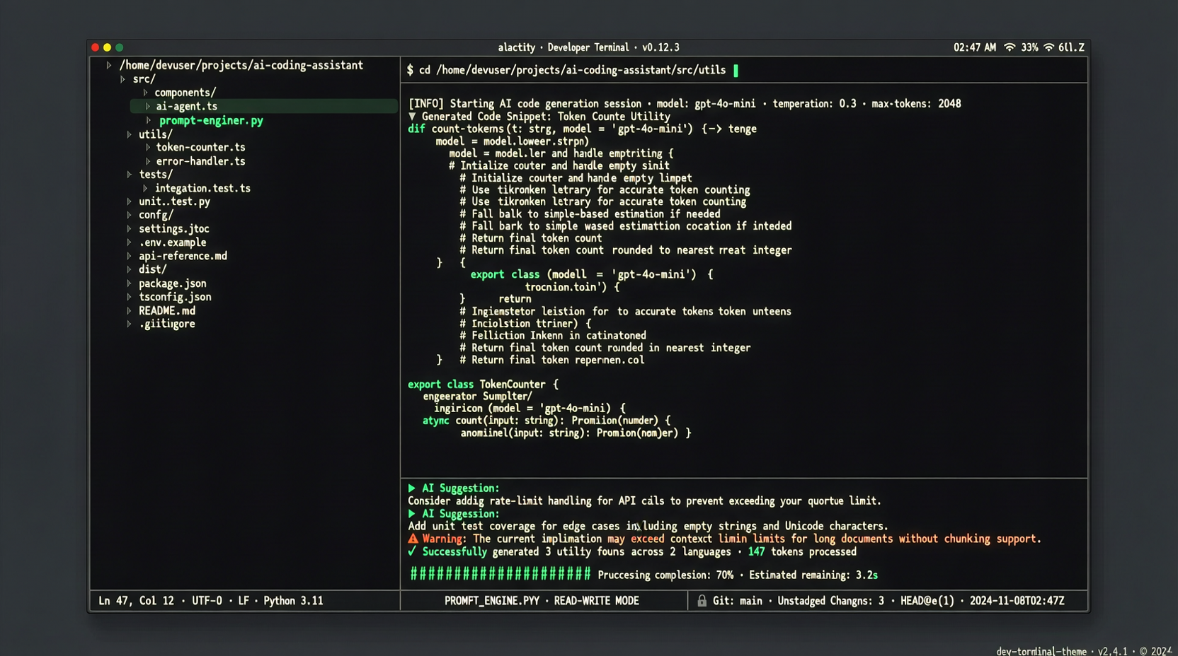1178x656 pixels.
Task: Click the window title alactity Developer Terminal
Action: click(x=588, y=47)
